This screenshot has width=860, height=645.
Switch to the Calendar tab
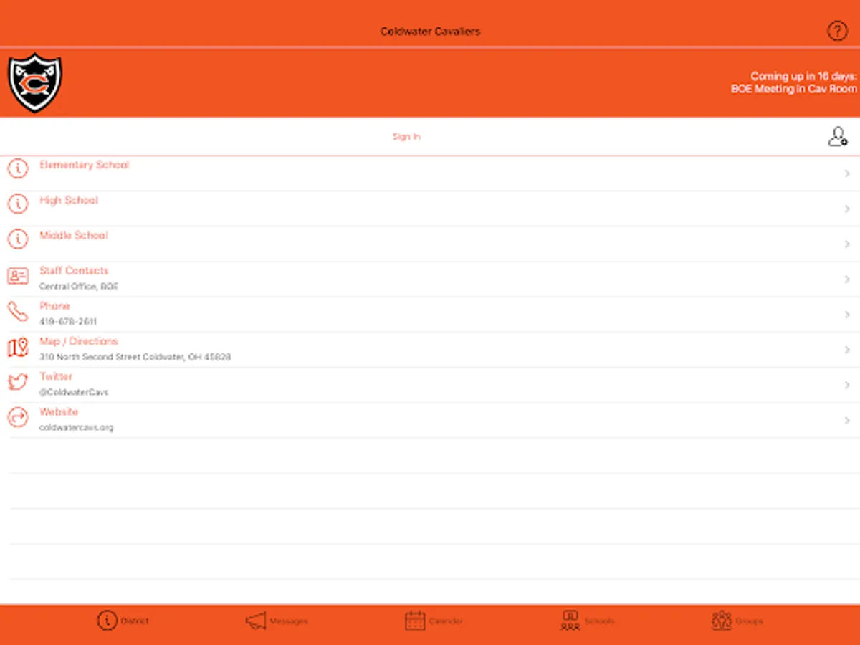click(x=434, y=621)
